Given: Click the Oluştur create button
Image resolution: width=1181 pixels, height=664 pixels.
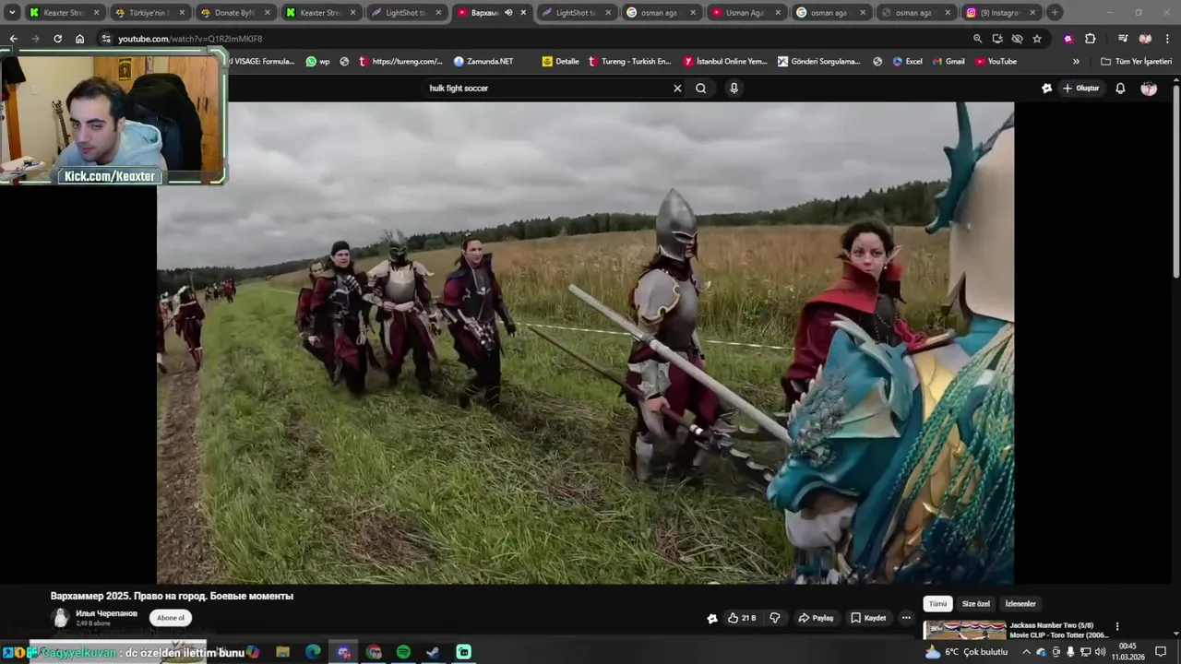Looking at the screenshot, I should [1081, 89].
